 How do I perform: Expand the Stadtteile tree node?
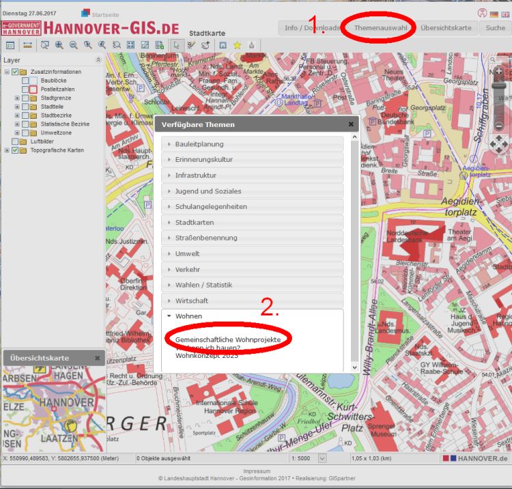tap(17, 107)
